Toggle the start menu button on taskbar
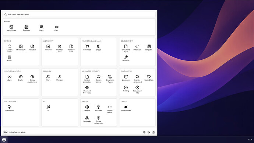The width and height of the screenshot is (254, 143). tap(4, 140)
